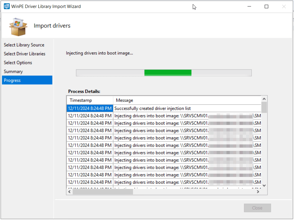Sort by the Timestamp column header
This screenshot has width=294, height=220.
coord(81,100)
